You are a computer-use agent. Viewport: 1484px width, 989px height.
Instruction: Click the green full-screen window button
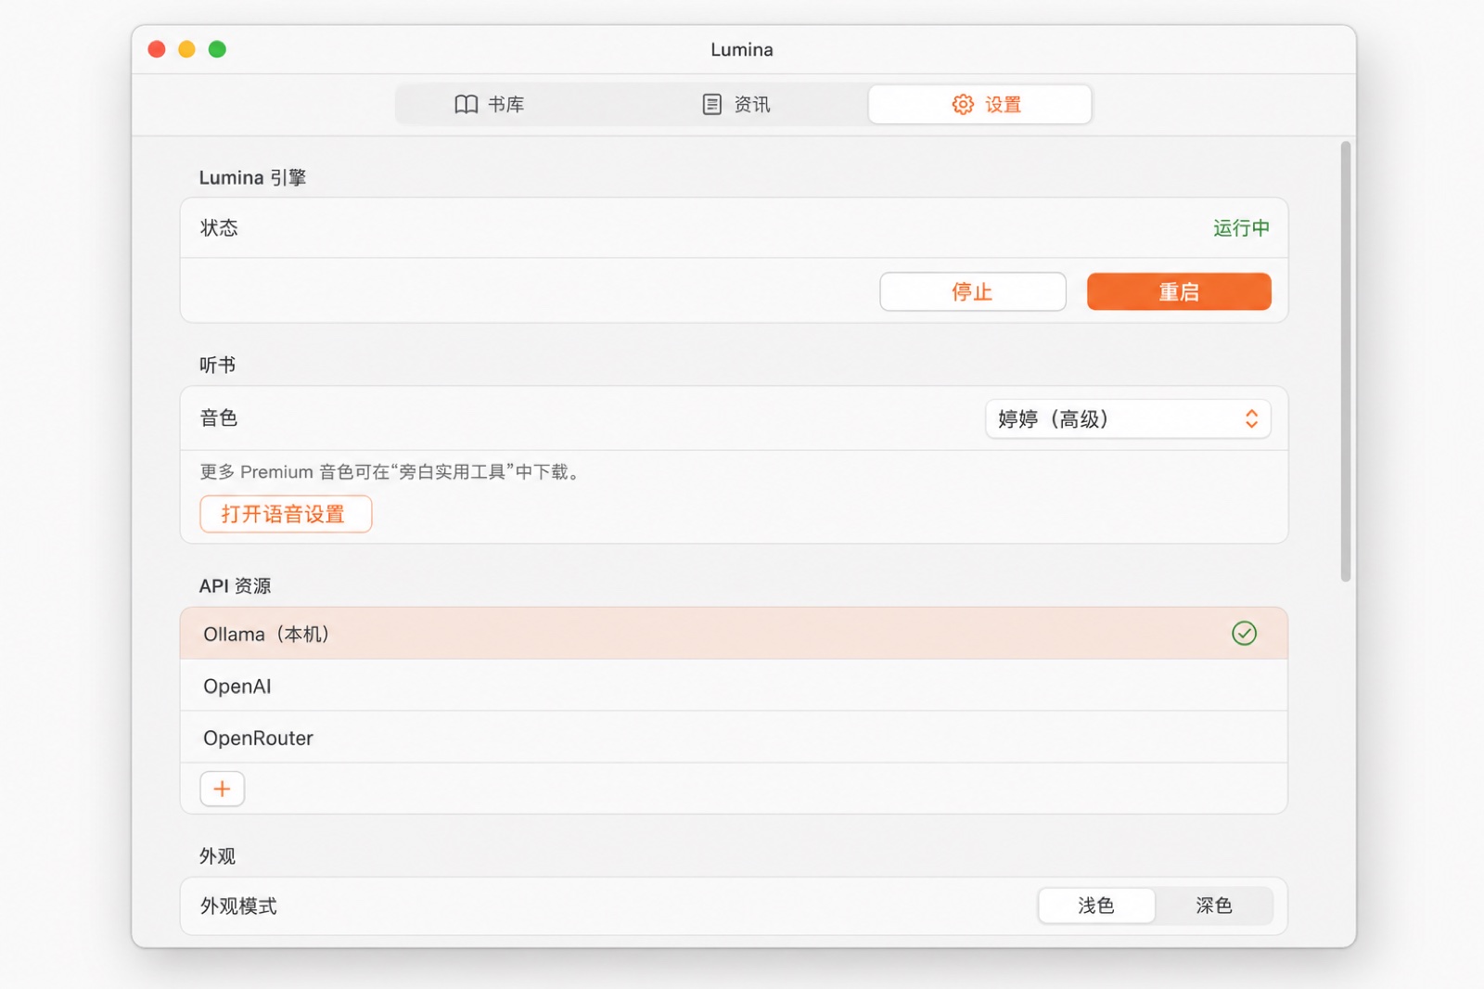[x=217, y=49]
